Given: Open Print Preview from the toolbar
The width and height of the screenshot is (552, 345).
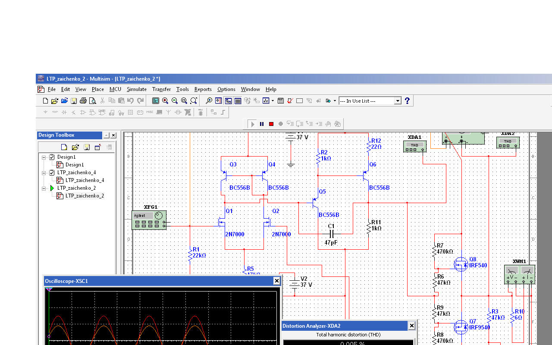Looking at the screenshot, I should (92, 101).
